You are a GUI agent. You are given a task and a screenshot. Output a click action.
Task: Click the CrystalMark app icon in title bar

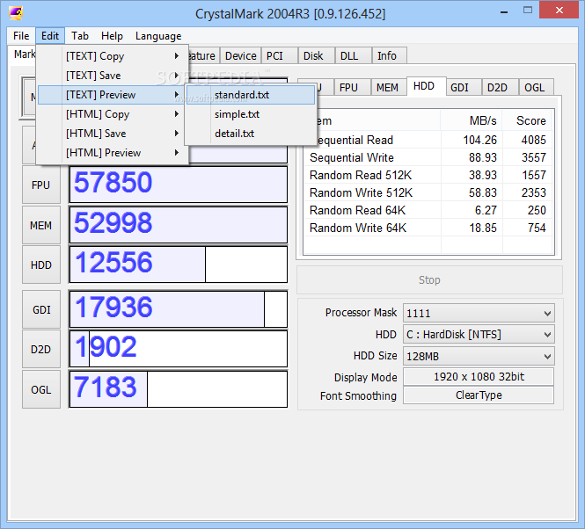coord(16,13)
